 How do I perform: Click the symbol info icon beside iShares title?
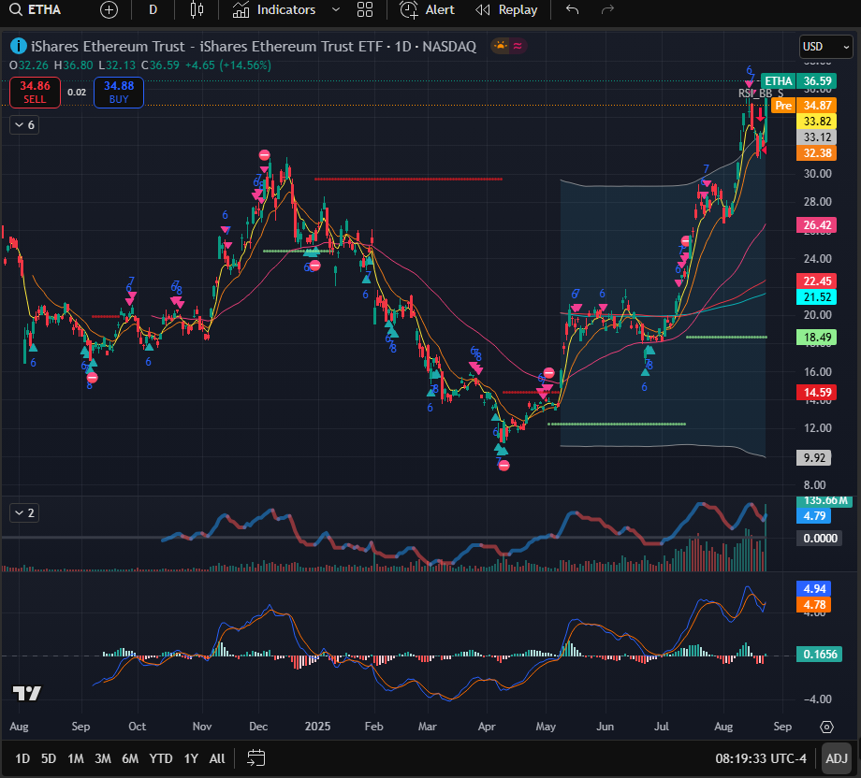18,46
